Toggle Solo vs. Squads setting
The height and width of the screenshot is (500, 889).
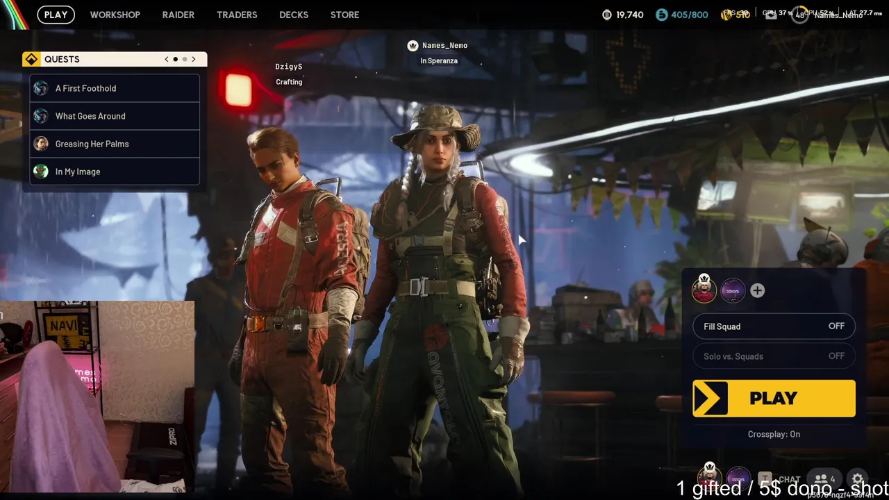[x=774, y=356]
